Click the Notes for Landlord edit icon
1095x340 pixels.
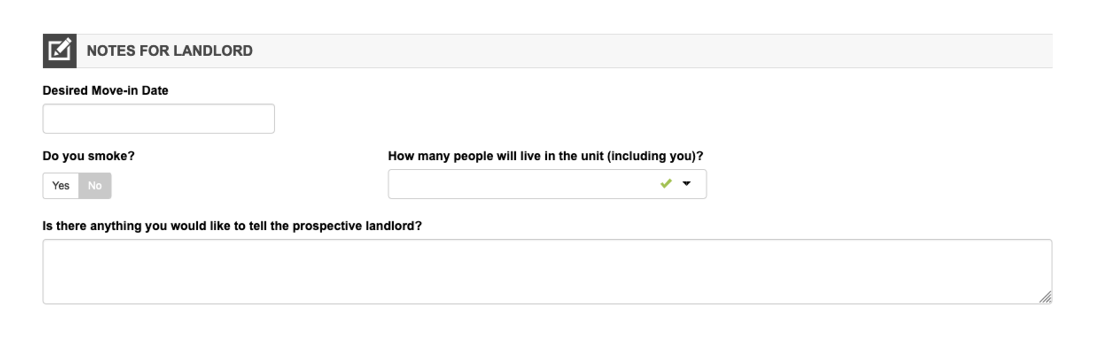tap(60, 51)
